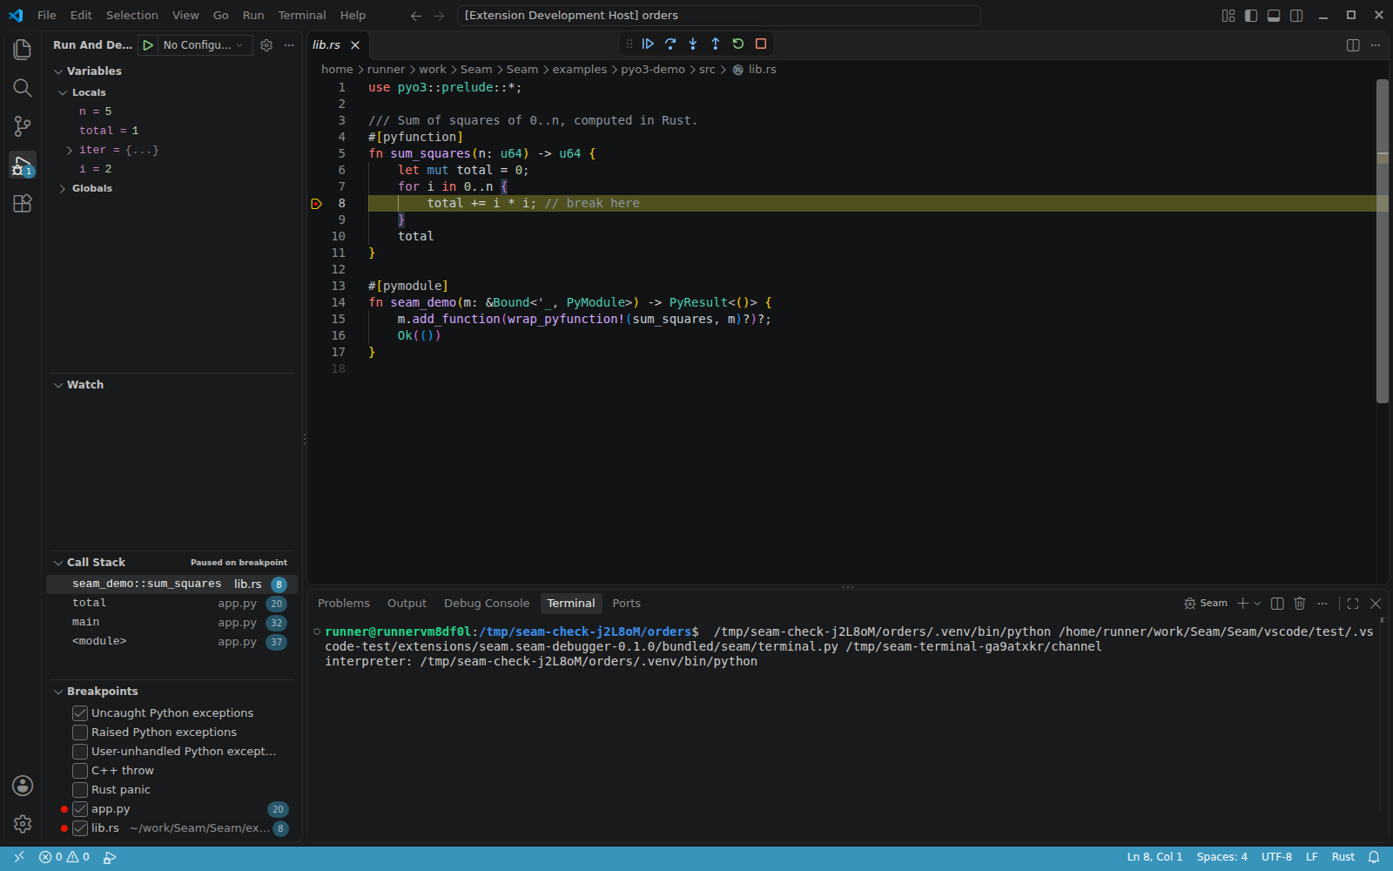Click the Step Over debug button
1393x871 pixels.
coord(670,44)
